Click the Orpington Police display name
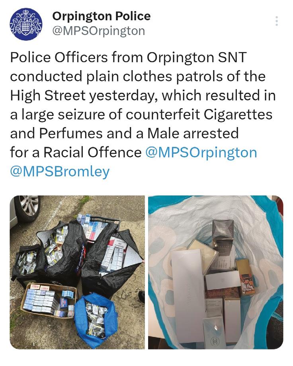 point(101,16)
